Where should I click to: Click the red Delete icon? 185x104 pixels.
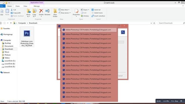tap(41, 11)
